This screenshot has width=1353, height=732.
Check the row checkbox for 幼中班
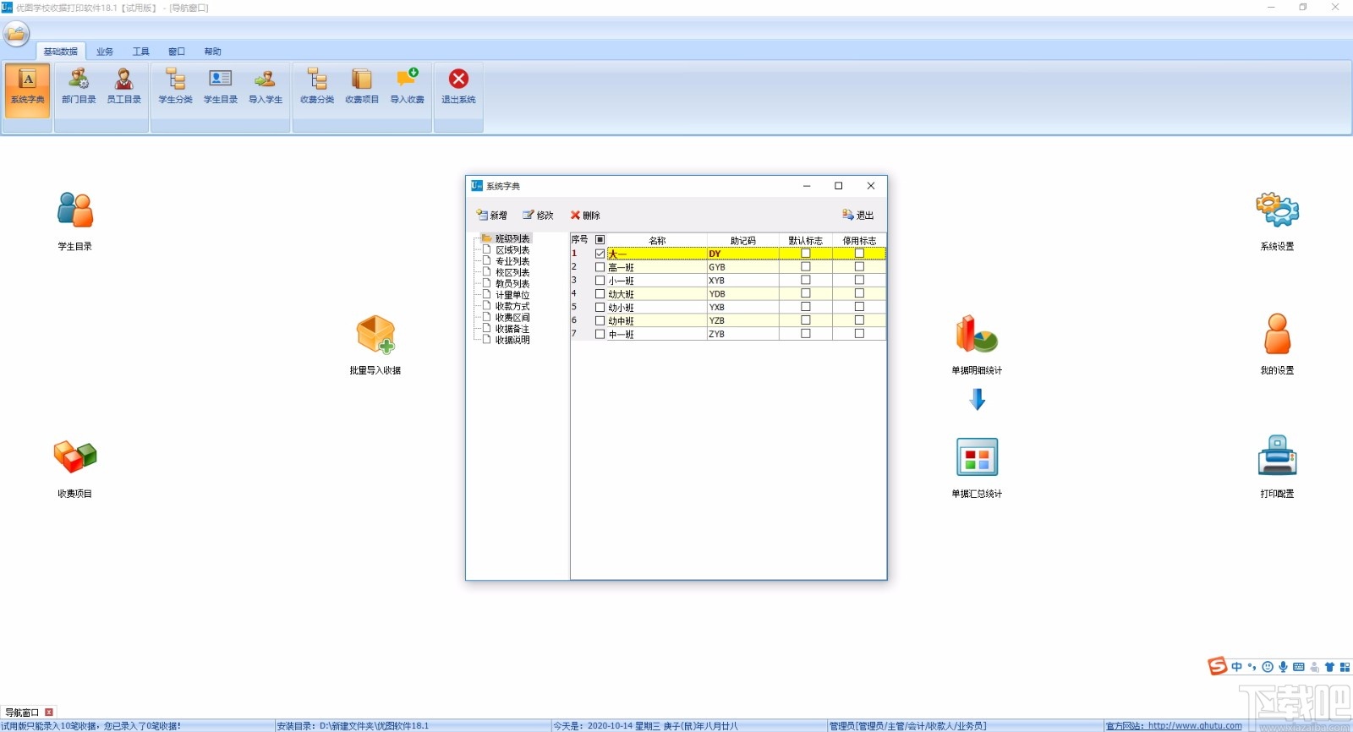(x=600, y=321)
